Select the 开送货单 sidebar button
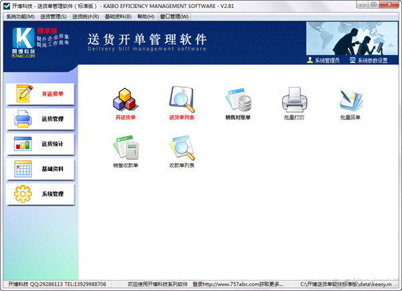402x291 pixels. [x=40, y=94]
